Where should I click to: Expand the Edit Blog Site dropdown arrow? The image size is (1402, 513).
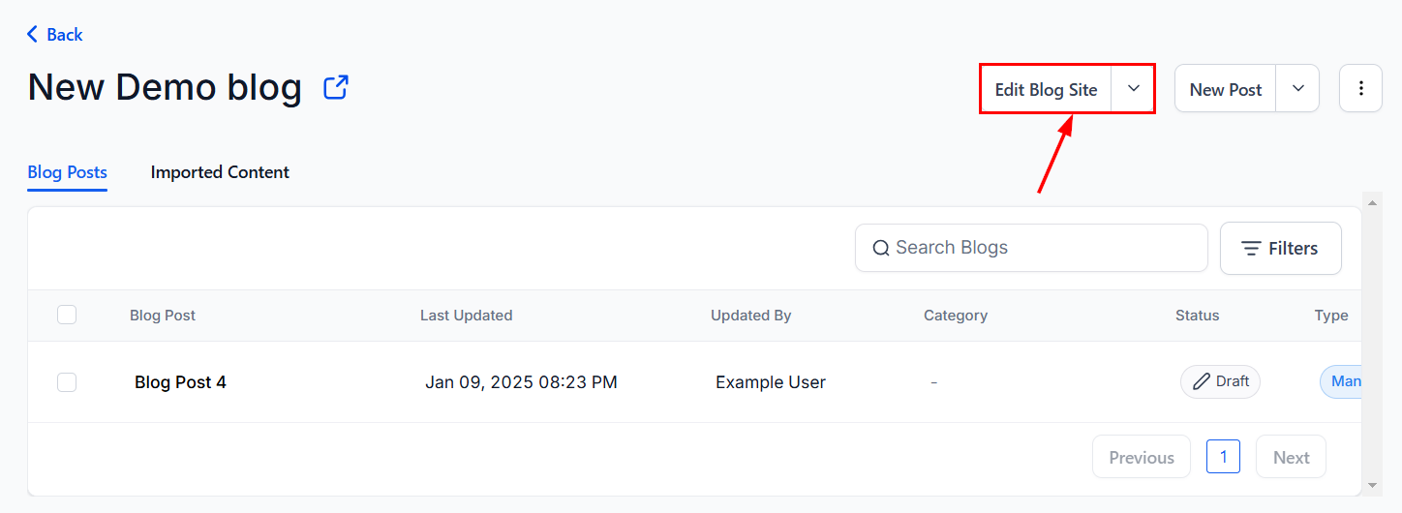point(1134,89)
